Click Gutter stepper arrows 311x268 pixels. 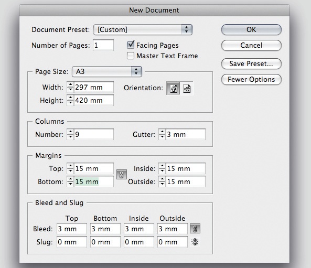[162, 134]
